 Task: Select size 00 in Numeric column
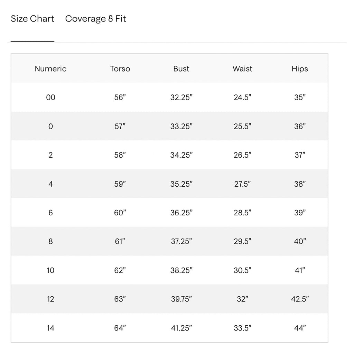[50, 97]
